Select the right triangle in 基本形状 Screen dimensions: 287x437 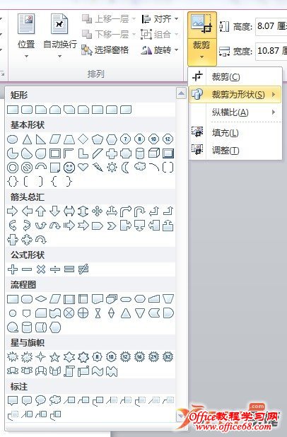pyautogui.click(x=41, y=139)
